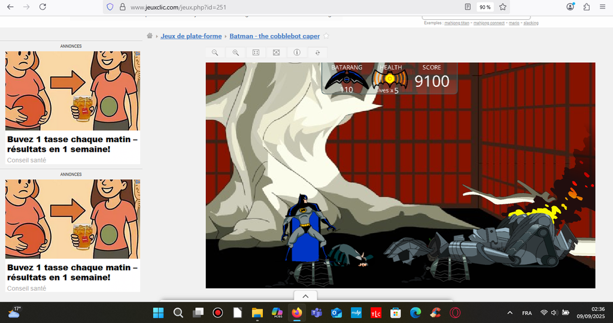Open the Batman - the cobblebot caper link
Screen dimensions: 613x323
click(274, 36)
